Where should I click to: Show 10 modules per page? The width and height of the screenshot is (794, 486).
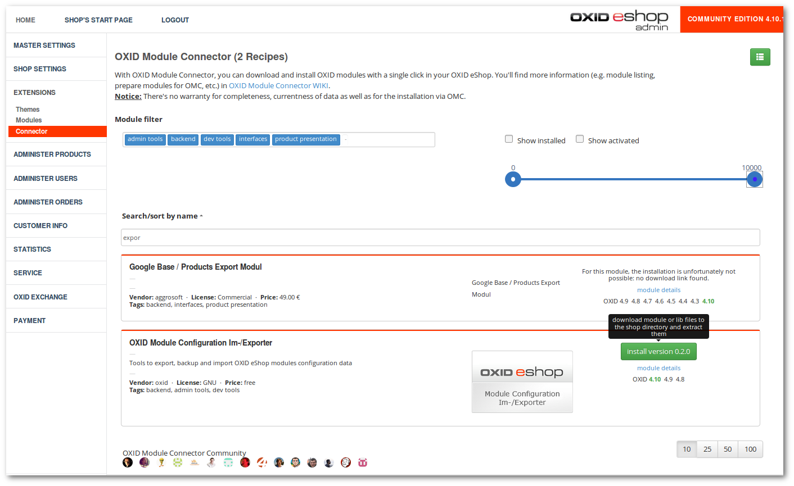click(687, 449)
